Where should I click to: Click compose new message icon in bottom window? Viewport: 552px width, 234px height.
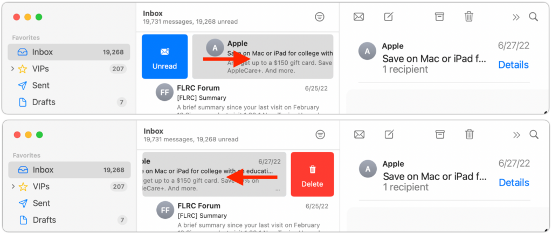click(389, 134)
